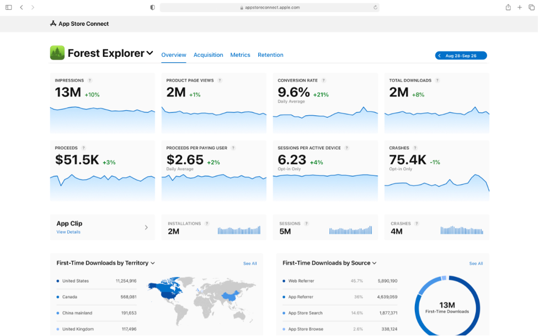The height and width of the screenshot is (336, 539).
Task: Click help icon next to Impressions
Action: (90, 80)
